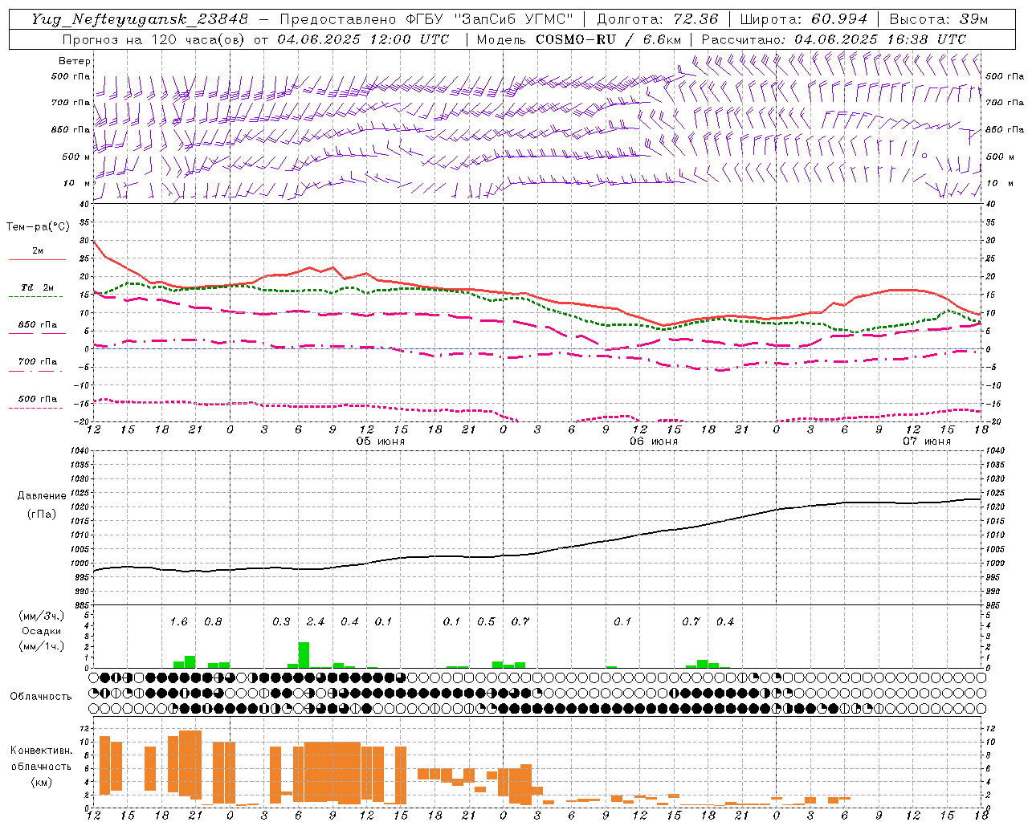Click the '07 июня' date label
This screenshot has height=822, width=1028.
click(926, 442)
